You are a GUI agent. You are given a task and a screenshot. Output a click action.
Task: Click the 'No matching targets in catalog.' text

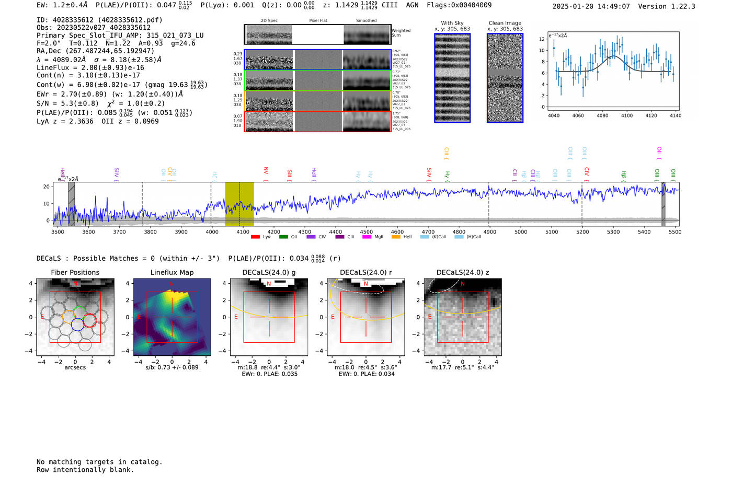click(99, 462)
